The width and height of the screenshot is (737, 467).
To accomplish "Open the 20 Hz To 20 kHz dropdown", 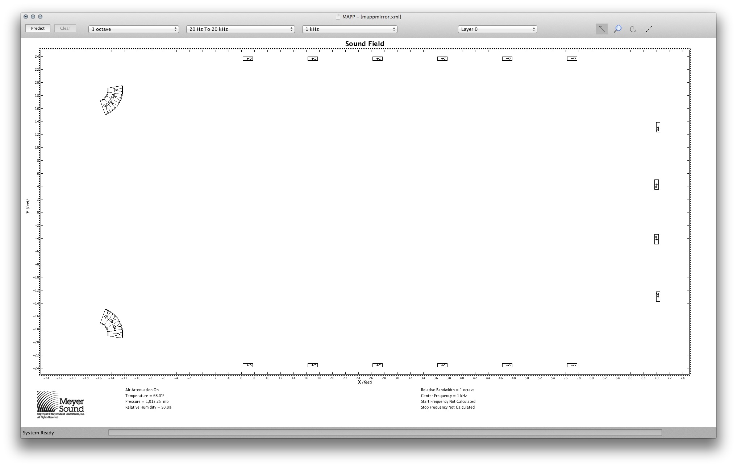I will pyautogui.click(x=241, y=29).
